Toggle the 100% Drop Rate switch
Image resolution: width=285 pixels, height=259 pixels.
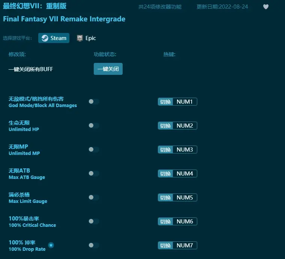[x=94, y=245]
